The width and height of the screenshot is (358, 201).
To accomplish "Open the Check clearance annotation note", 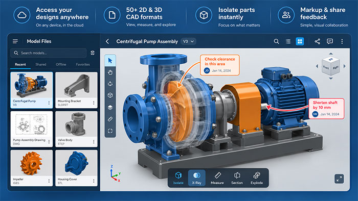I will pos(219,65).
